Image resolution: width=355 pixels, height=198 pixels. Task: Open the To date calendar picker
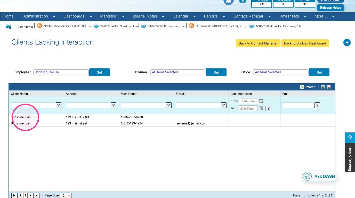pos(261,109)
